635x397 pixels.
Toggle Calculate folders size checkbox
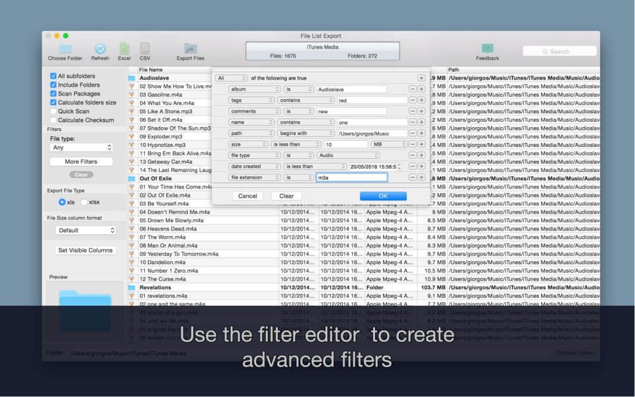pyautogui.click(x=53, y=103)
